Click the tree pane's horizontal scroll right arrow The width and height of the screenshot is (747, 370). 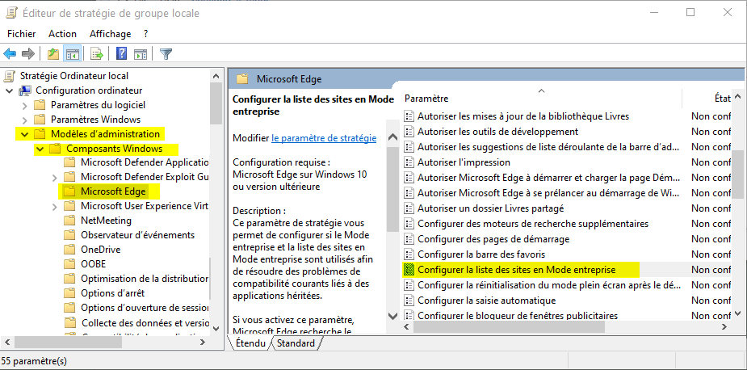(203, 342)
